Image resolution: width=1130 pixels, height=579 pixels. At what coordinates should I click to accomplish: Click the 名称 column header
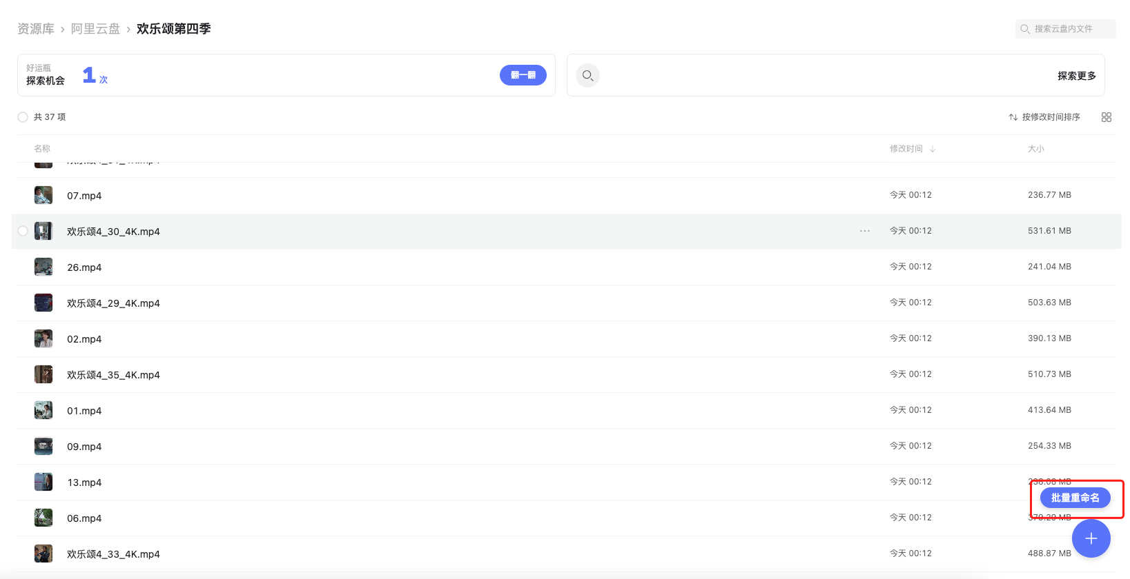point(42,149)
